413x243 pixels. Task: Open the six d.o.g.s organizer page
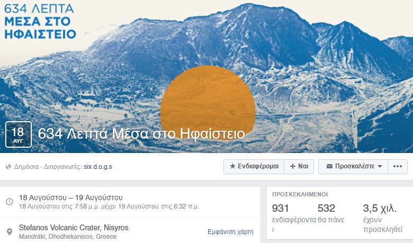(x=98, y=167)
